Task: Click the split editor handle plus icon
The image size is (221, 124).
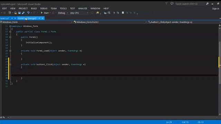Action: pyautogui.click(x=220, y=25)
